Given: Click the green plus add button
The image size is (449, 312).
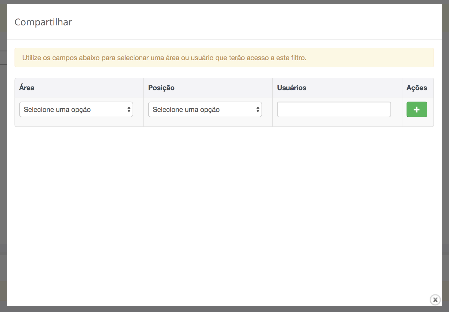Looking at the screenshot, I should (417, 109).
